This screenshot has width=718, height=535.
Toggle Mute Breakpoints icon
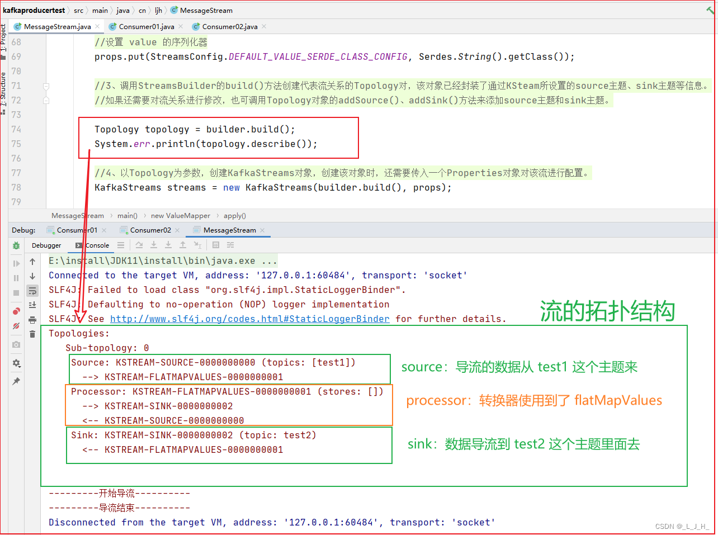click(x=16, y=325)
